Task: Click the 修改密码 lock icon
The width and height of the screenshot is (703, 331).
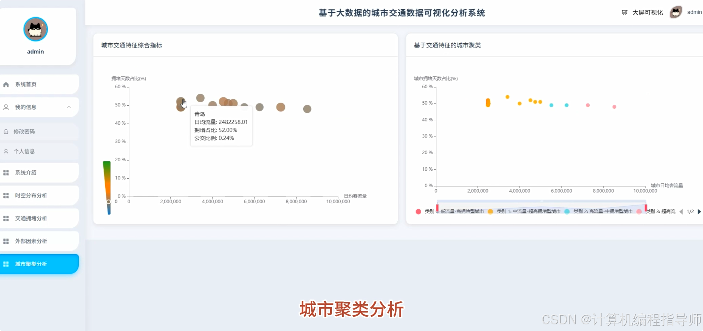Action: coord(5,131)
